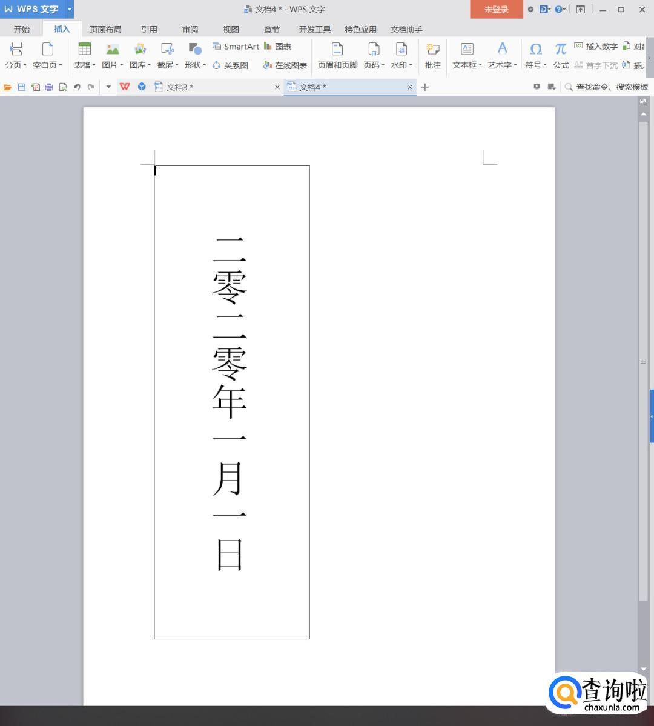Add a new document tab with plus

click(x=425, y=87)
